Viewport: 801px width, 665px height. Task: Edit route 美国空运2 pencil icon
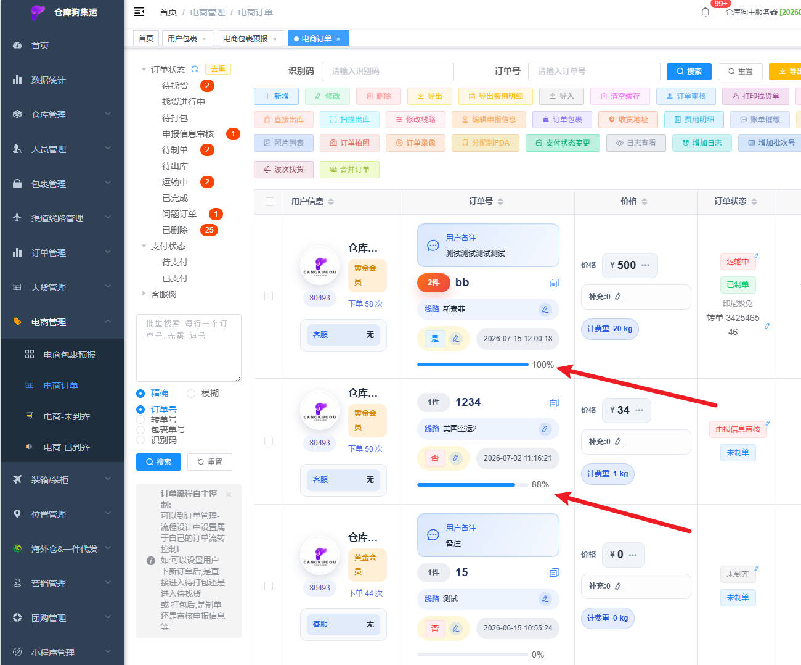[545, 429]
